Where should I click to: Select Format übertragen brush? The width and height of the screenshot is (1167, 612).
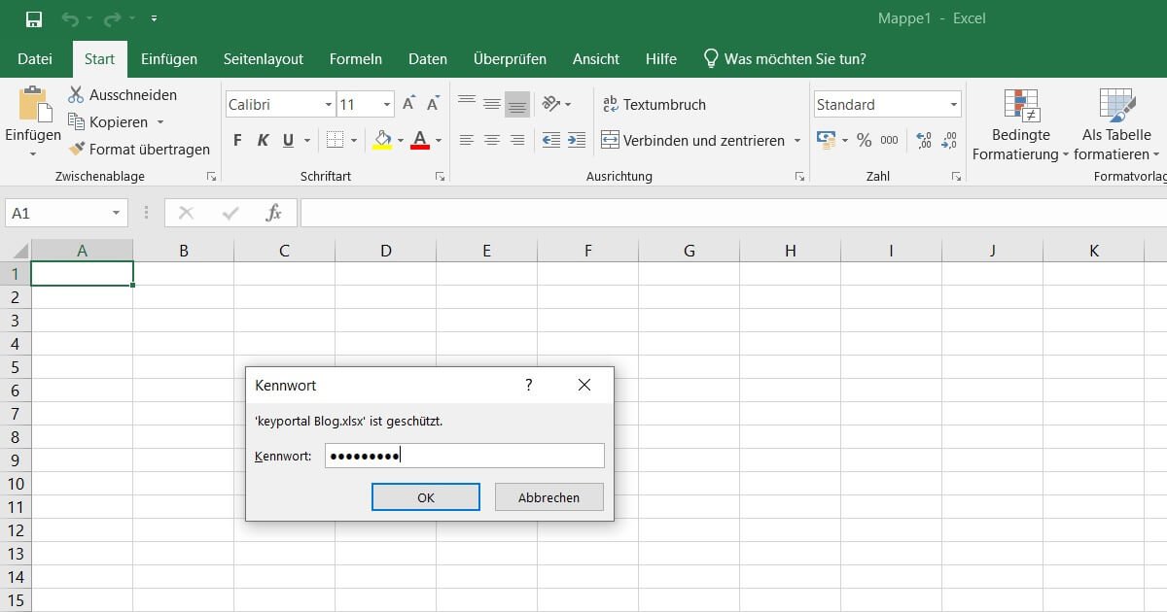tap(139, 150)
